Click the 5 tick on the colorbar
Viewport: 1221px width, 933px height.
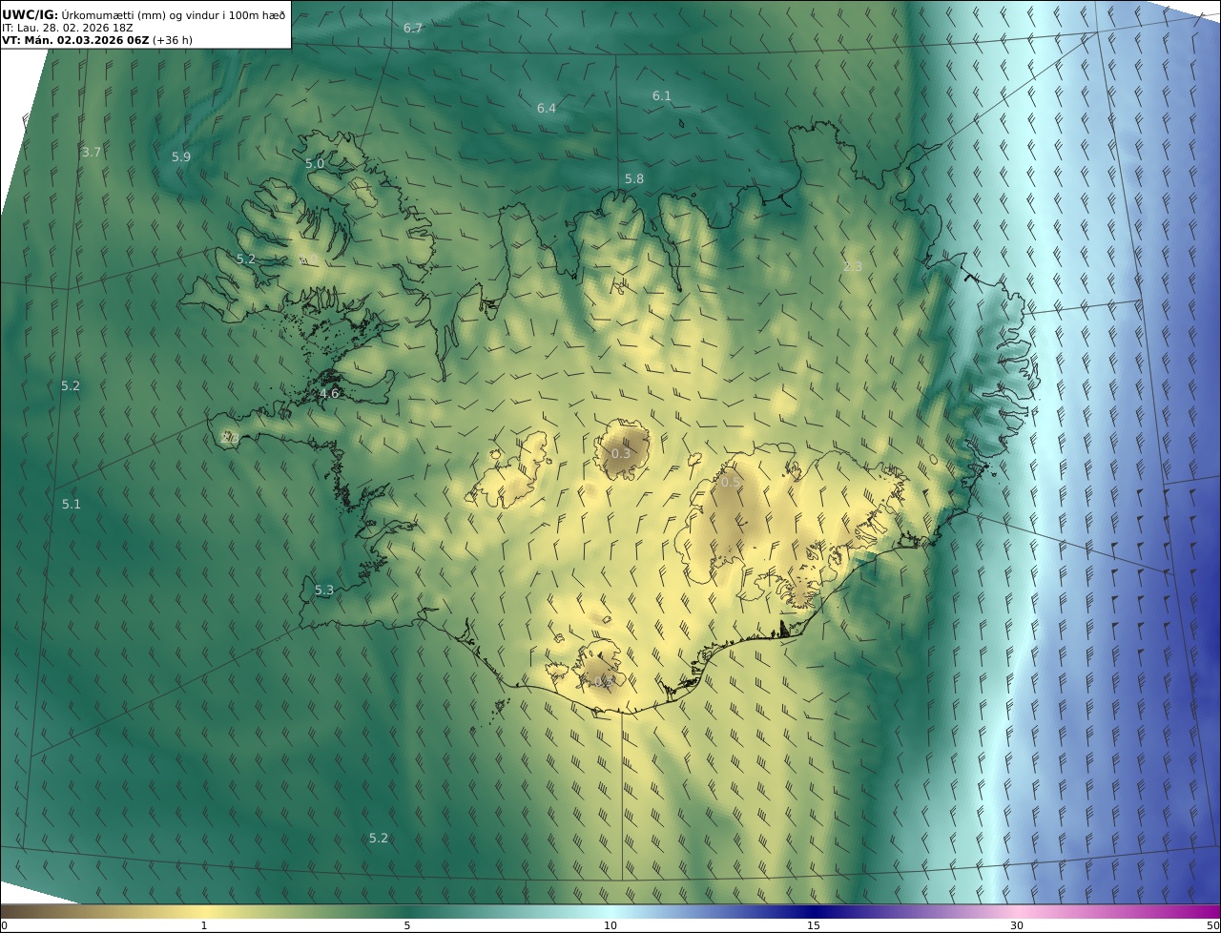point(407,925)
